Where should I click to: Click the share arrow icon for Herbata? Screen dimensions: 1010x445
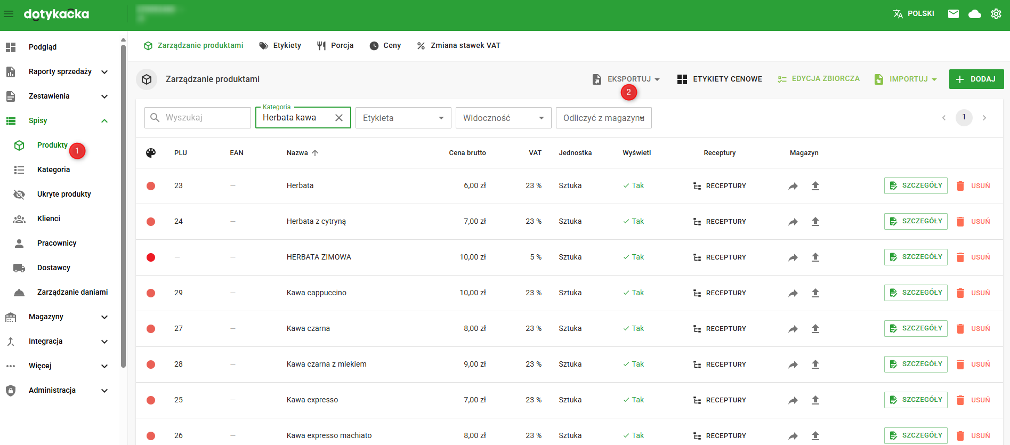[x=793, y=186]
